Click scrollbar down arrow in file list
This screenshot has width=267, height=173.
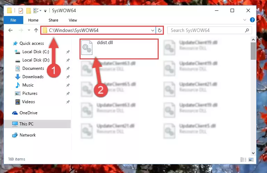(x=253, y=153)
